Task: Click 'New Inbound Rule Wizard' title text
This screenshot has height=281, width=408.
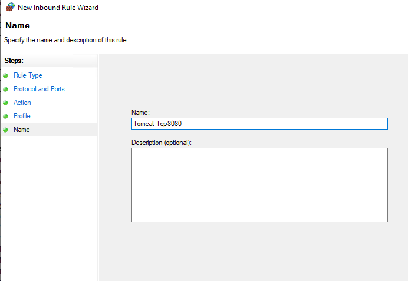Action: point(58,8)
